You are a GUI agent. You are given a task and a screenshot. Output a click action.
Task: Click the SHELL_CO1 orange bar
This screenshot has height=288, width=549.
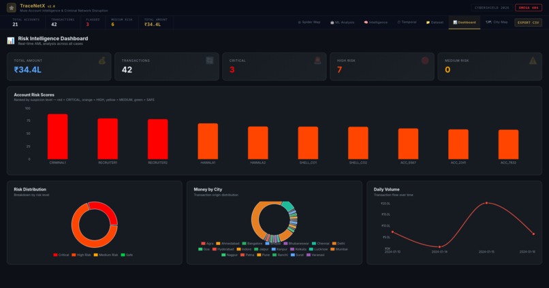pyautogui.click(x=308, y=143)
